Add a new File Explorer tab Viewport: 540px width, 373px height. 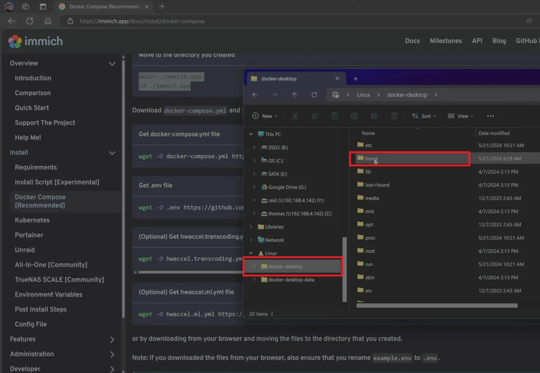click(x=355, y=79)
